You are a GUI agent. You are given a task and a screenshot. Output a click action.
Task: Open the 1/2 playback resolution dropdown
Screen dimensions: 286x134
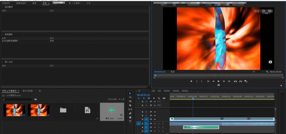click(x=258, y=72)
